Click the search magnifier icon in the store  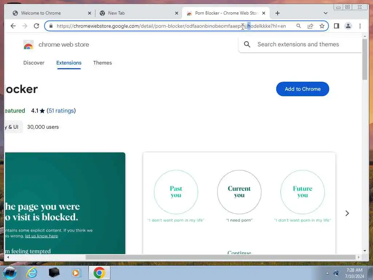click(247, 44)
